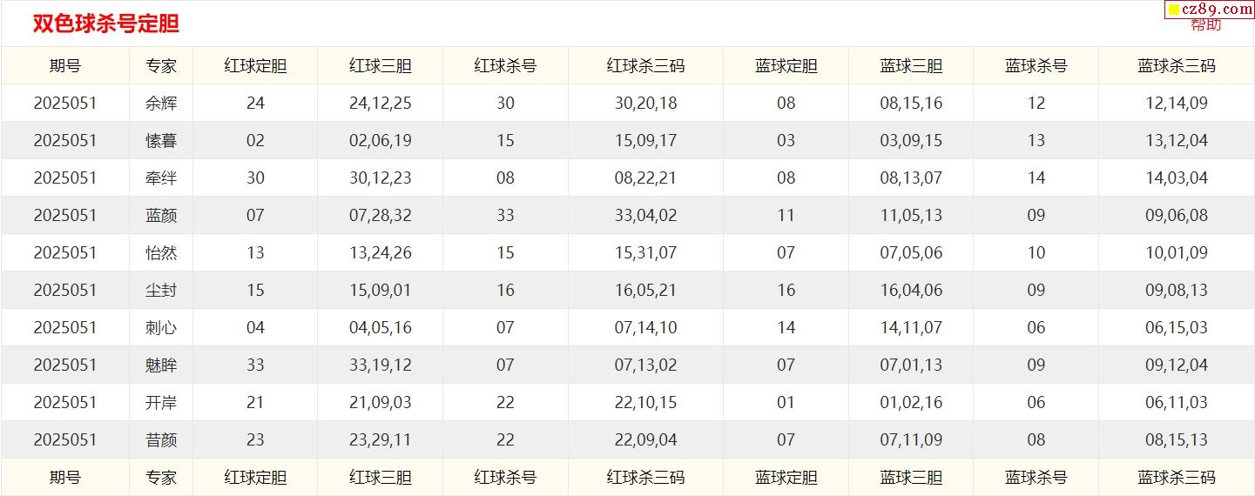Viewport: 1255px width, 496px height.
Task: Click the 08,22,21 cell
Action: [x=645, y=178]
